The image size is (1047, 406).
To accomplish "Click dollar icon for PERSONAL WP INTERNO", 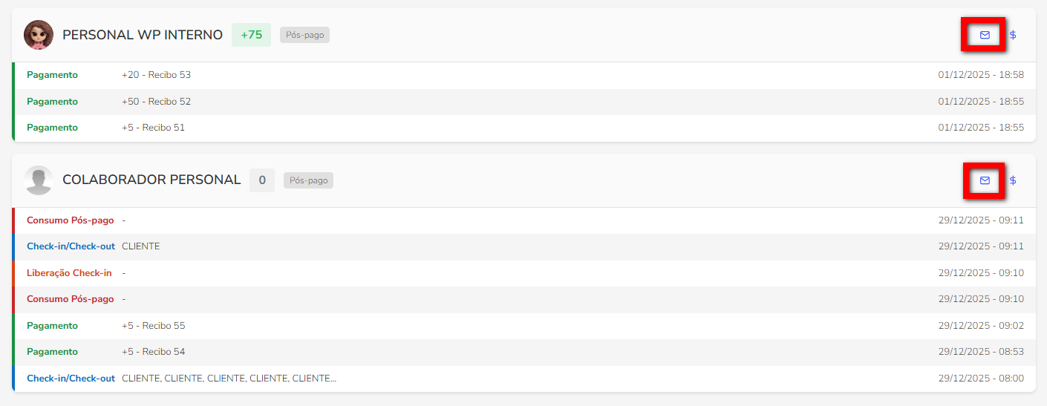I will pos(1013,35).
